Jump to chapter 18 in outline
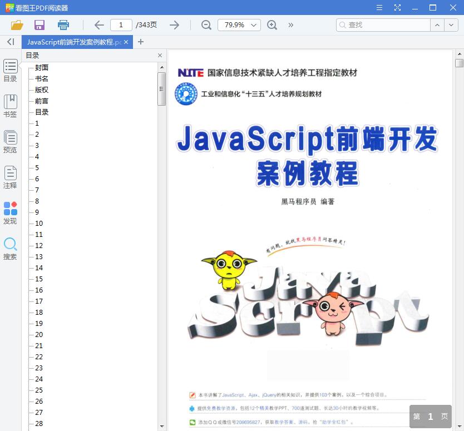Screen dimensions: 464x431 coord(39,313)
